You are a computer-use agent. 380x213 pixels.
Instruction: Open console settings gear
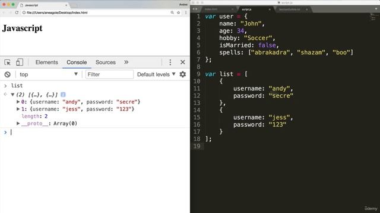coord(183,75)
